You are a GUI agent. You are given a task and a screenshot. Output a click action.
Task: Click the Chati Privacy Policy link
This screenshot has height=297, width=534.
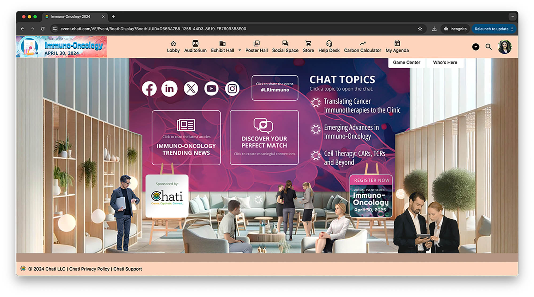(x=89, y=269)
